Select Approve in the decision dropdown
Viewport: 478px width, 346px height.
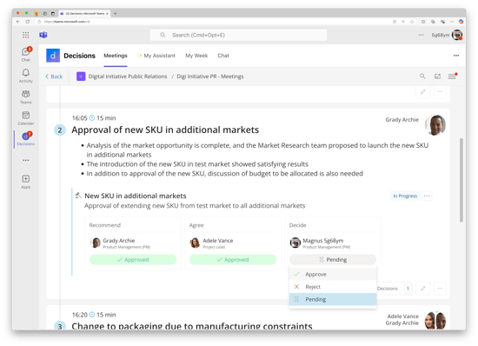[x=333, y=275]
